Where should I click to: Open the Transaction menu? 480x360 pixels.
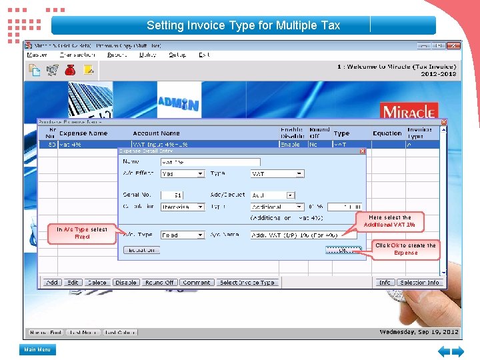(x=77, y=55)
